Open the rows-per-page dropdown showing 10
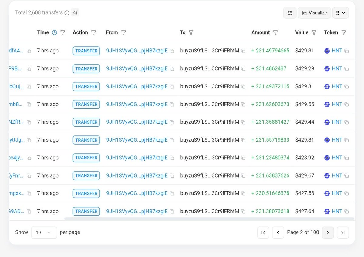This screenshot has height=257, width=364. (44, 232)
